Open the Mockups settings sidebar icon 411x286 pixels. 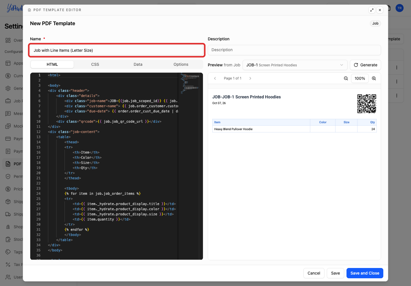pos(8,126)
